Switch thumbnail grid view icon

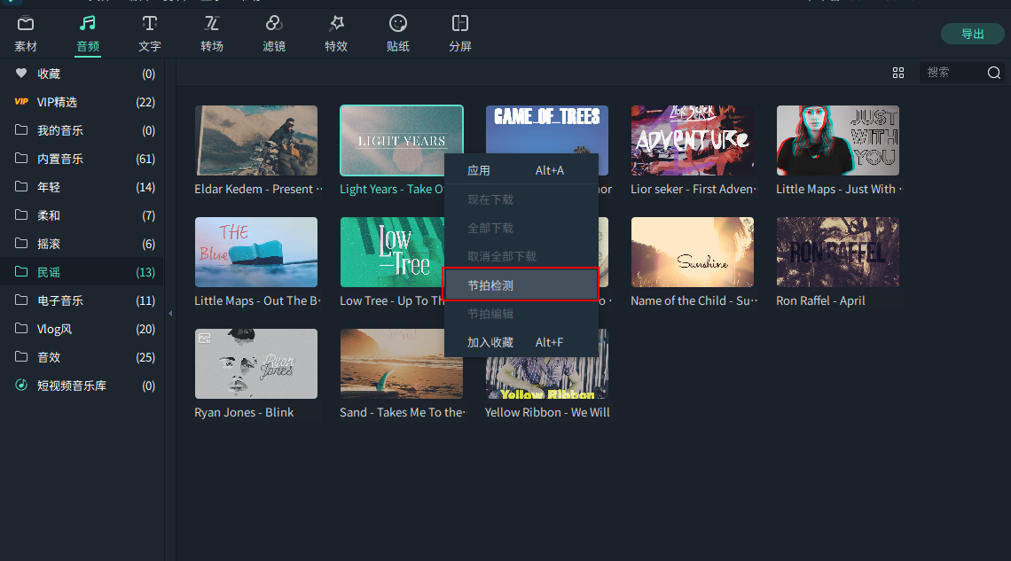(898, 73)
